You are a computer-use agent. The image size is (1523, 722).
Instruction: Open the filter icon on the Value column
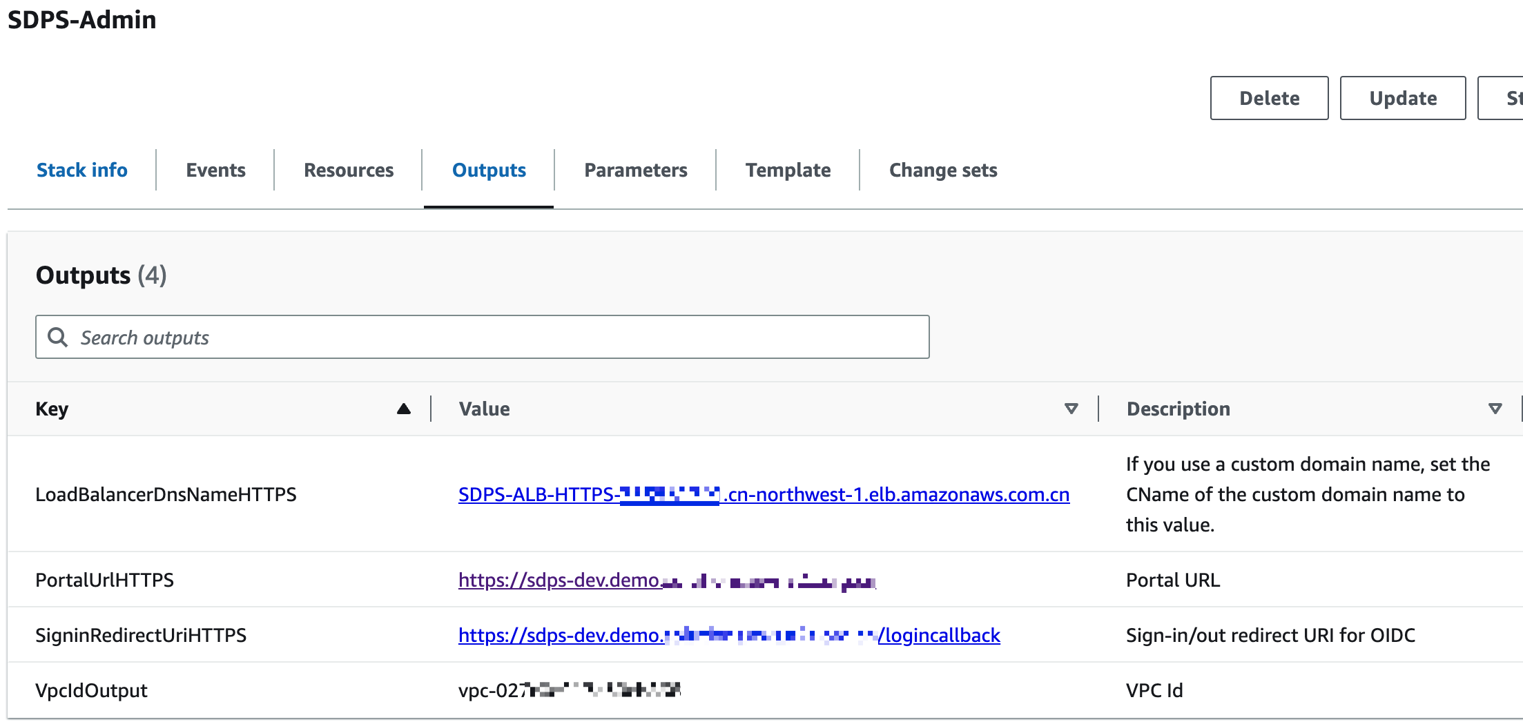pyautogui.click(x=1071, y=409)
